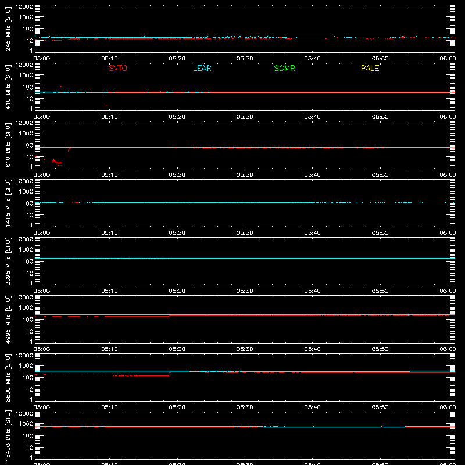The image size is (465, 465).
Task: Click 05:00 time label under 610 MHz panel
Action: pyautogui.click(x=42, y=175)
